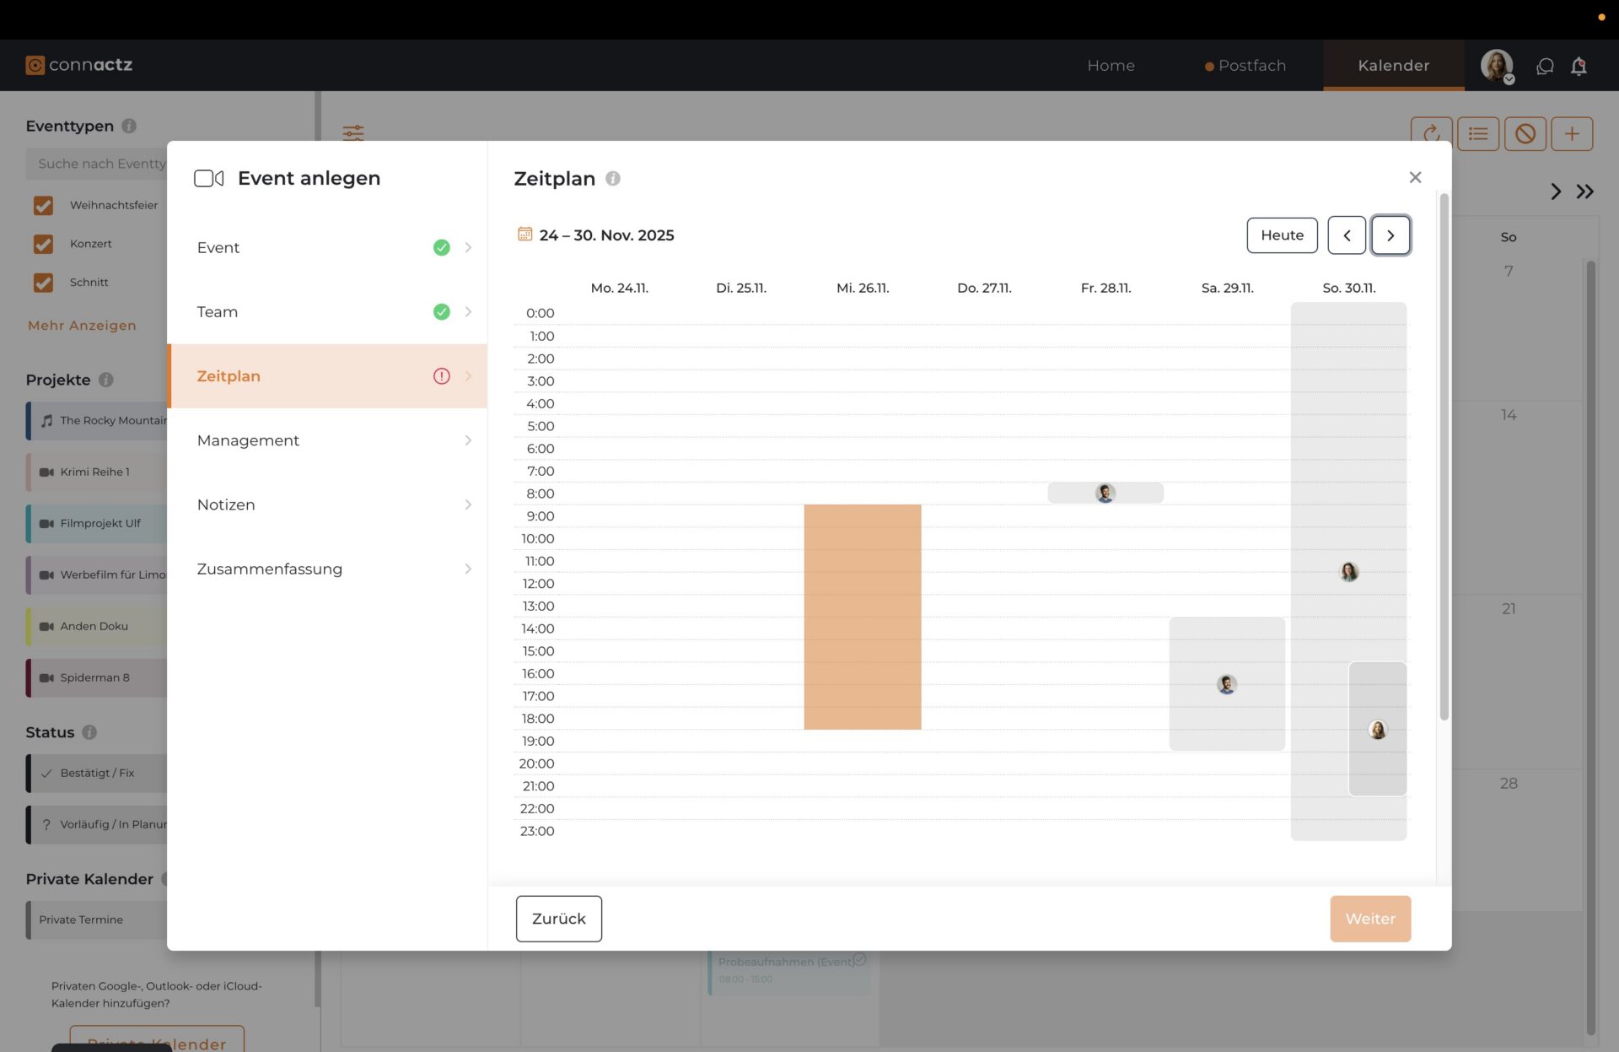This screenshot has height=1052, width=1619.
Task: Click the add event plus icon
Action: click(1572, 133)
